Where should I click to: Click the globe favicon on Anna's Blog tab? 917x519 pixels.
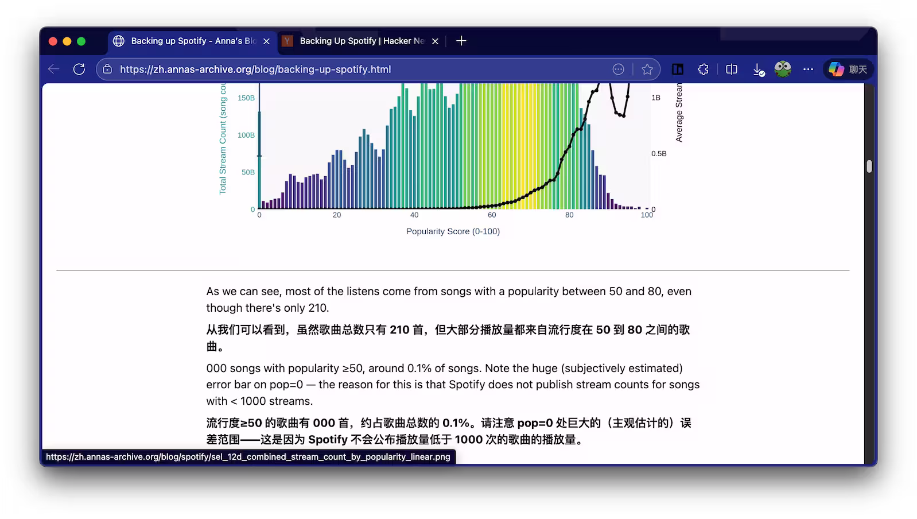pos(119,41)
